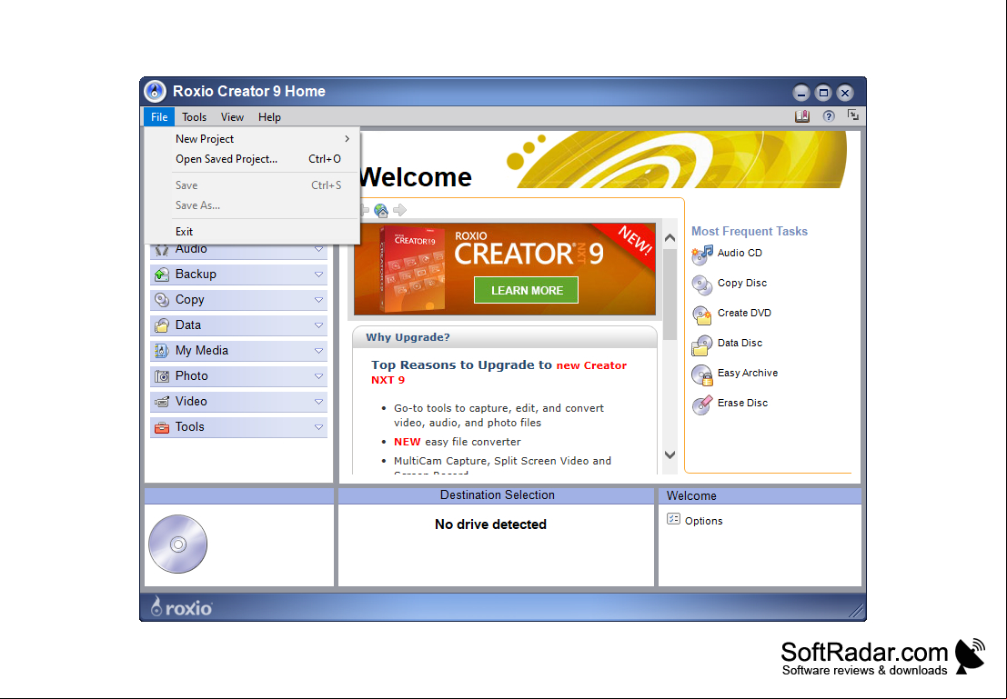Open the View menu
The width and height of the screenshot is (1007, 699).
[x=232, y=117]
